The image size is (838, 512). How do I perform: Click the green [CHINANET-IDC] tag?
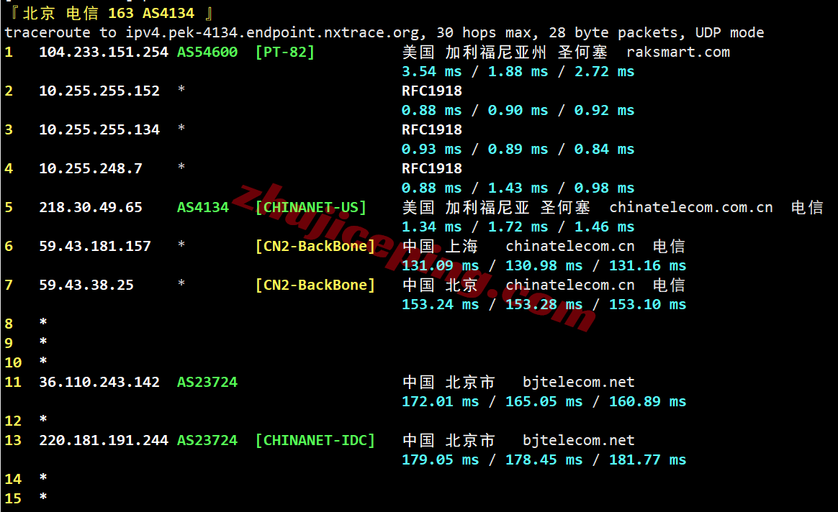pos(315,441)
